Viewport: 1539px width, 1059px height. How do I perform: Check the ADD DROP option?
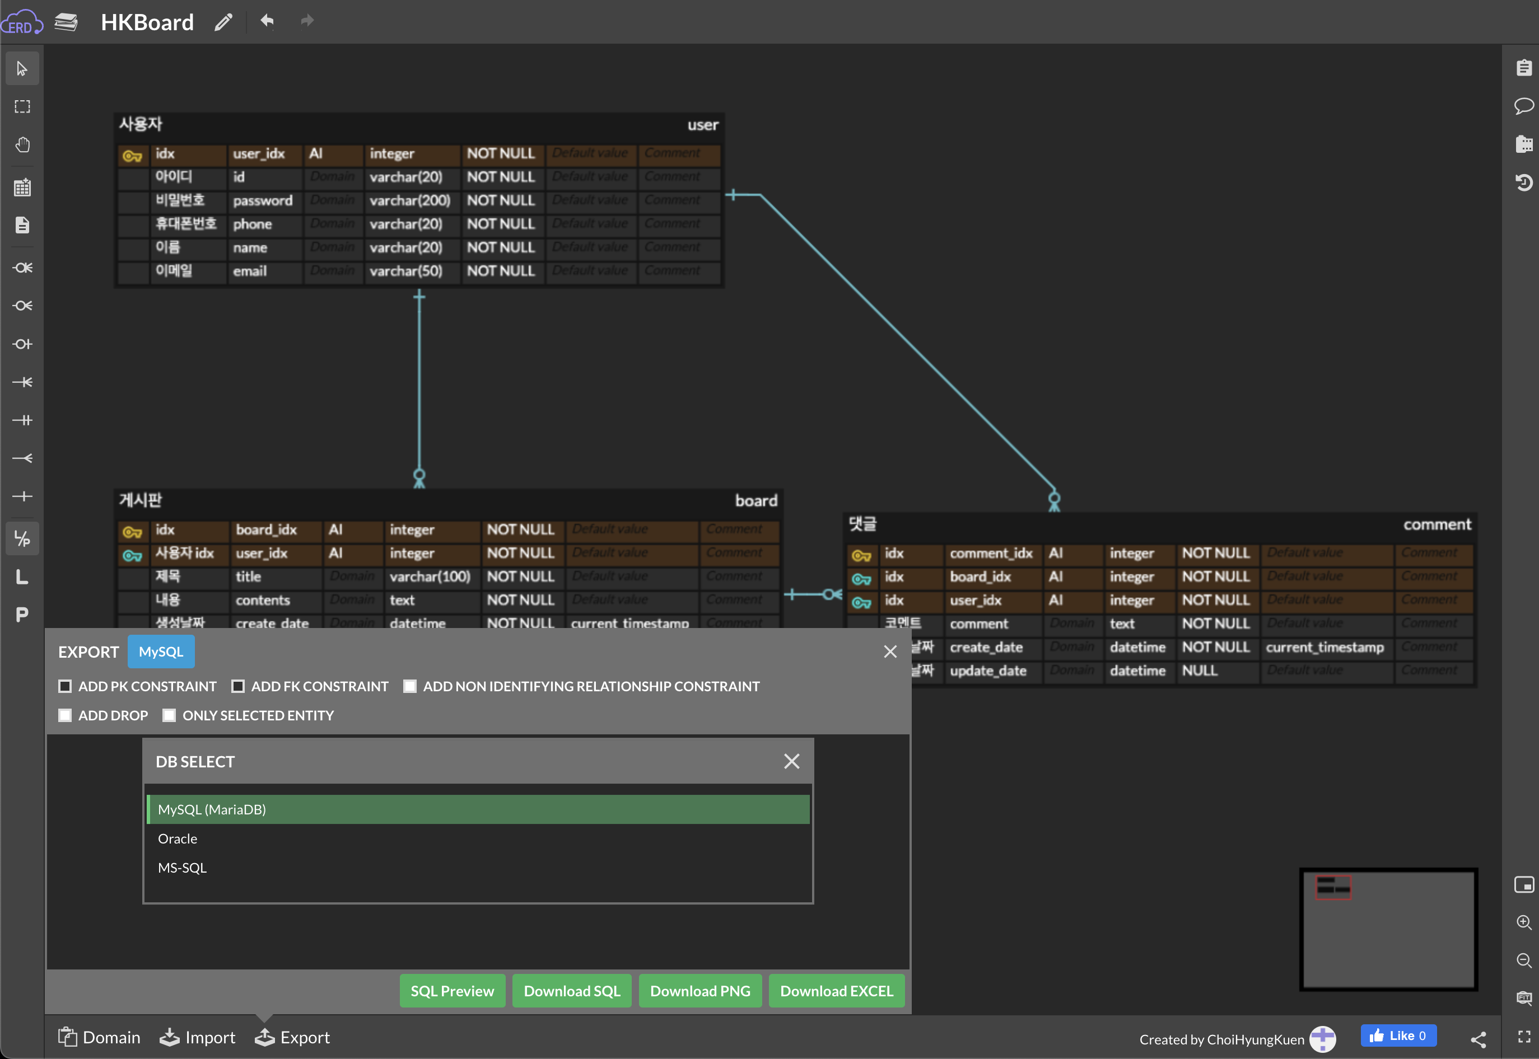(x=65, y=715)
